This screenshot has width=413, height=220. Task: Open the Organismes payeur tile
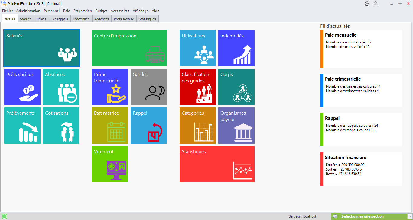point(236,126)
